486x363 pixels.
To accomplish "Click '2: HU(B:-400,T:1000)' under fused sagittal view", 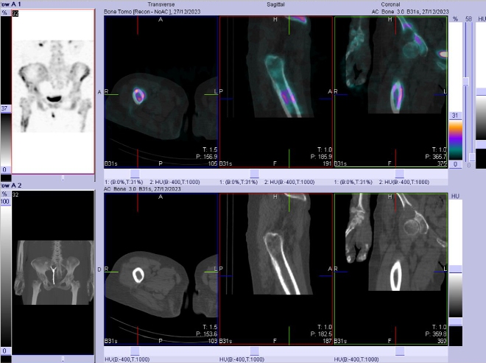I will (x=289, y=182).
